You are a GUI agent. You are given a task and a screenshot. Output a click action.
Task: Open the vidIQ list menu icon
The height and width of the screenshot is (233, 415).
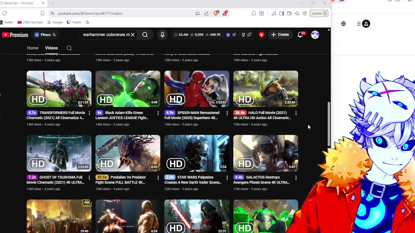234,35
